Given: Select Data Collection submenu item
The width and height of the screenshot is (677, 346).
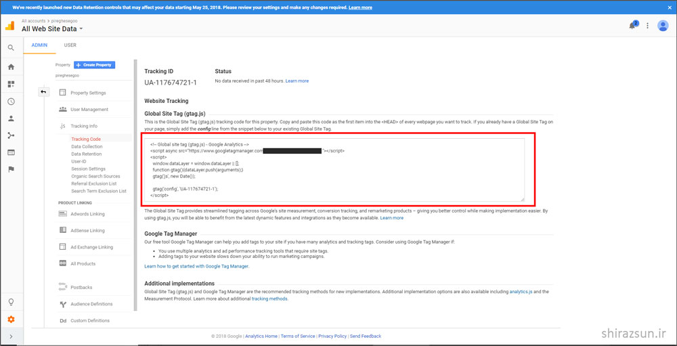Looking at the screenshot, I should click(x=87, y=146).
